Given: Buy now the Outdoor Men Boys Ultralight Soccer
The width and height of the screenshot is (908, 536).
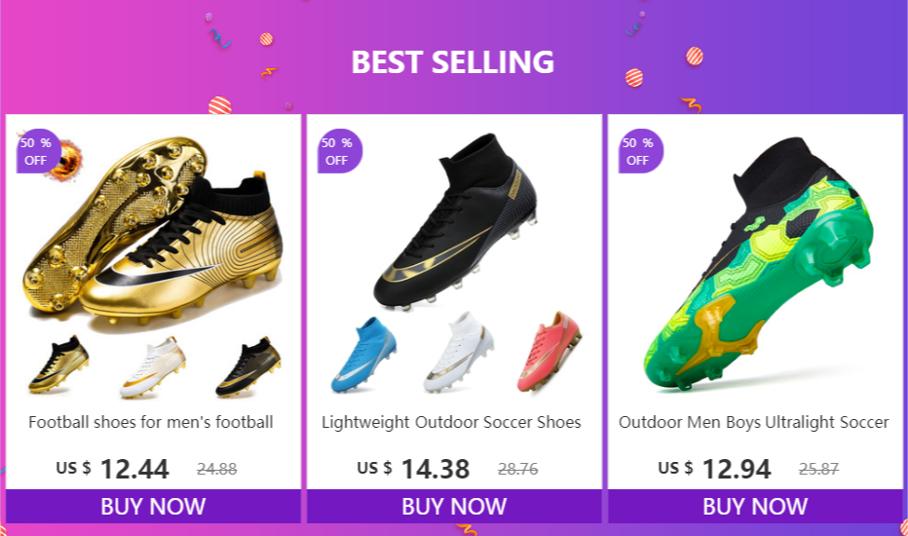Looking at the screenshot, I should pos(755,507).
